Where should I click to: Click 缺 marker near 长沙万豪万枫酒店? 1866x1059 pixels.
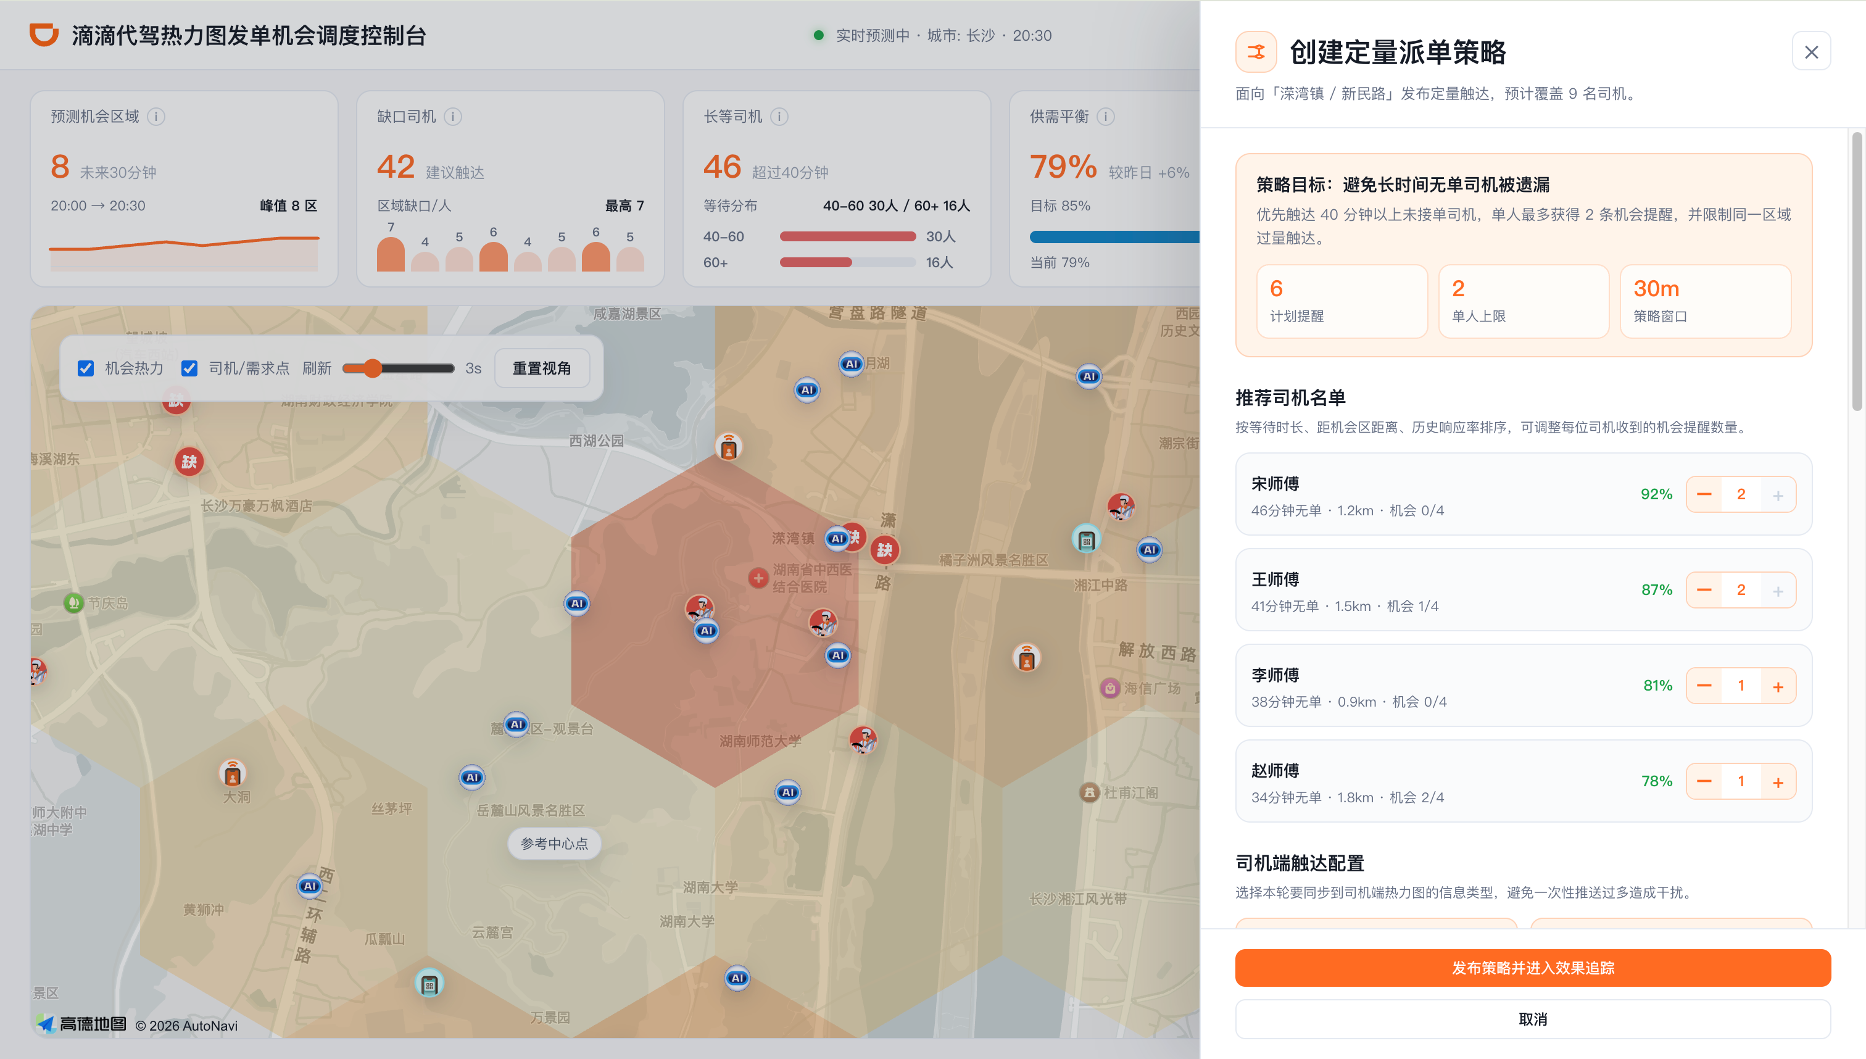click(189, 461)
